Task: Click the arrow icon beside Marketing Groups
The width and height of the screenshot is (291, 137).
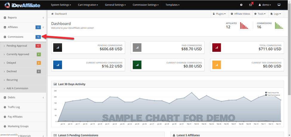Action: pyautogui.click(x=5, y=127)
